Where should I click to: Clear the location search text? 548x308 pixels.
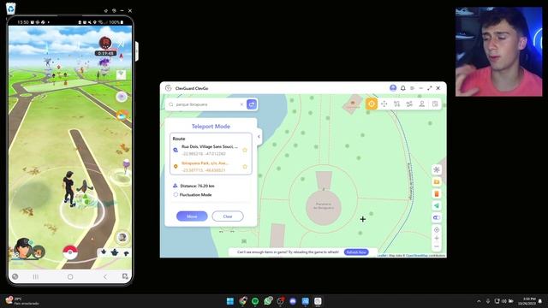241,104
